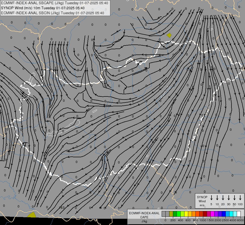245x225 pixels.
Task: Click the olive diamond CAPE patch on map
Action: (169, 35)
